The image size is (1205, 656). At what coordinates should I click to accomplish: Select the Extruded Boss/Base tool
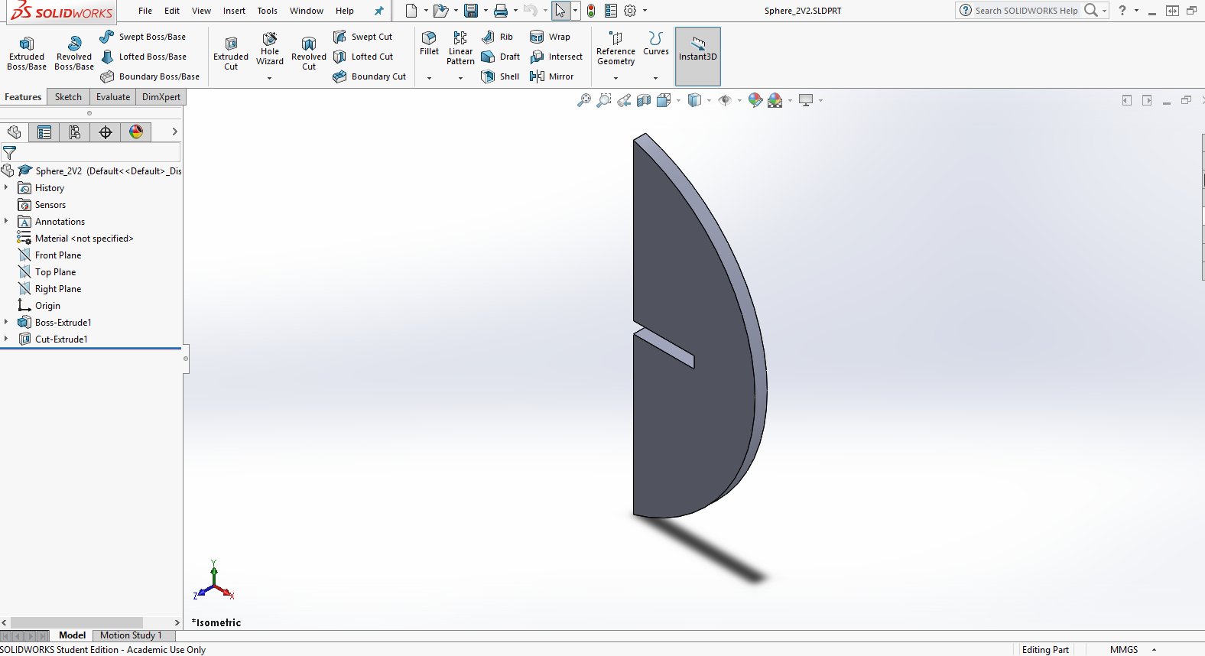pyautogui.click(x=27, y=52)
